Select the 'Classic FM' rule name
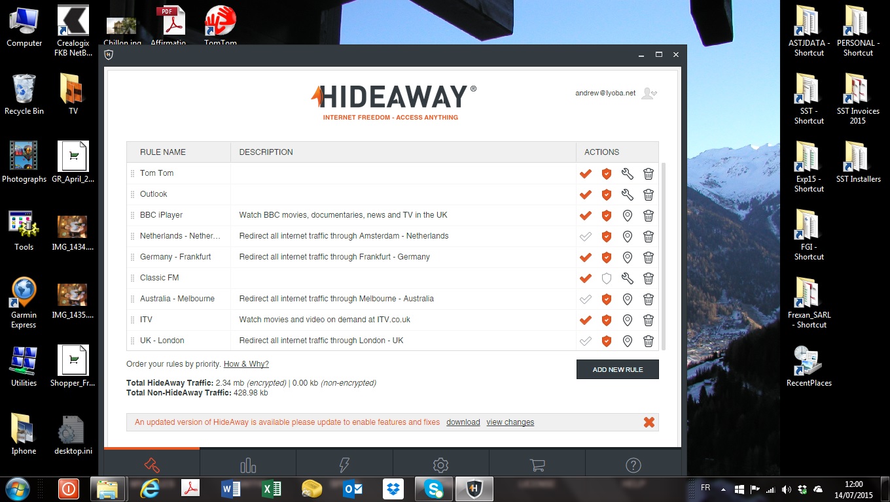This screenshot has width=890, height=502. coord(159,278)
